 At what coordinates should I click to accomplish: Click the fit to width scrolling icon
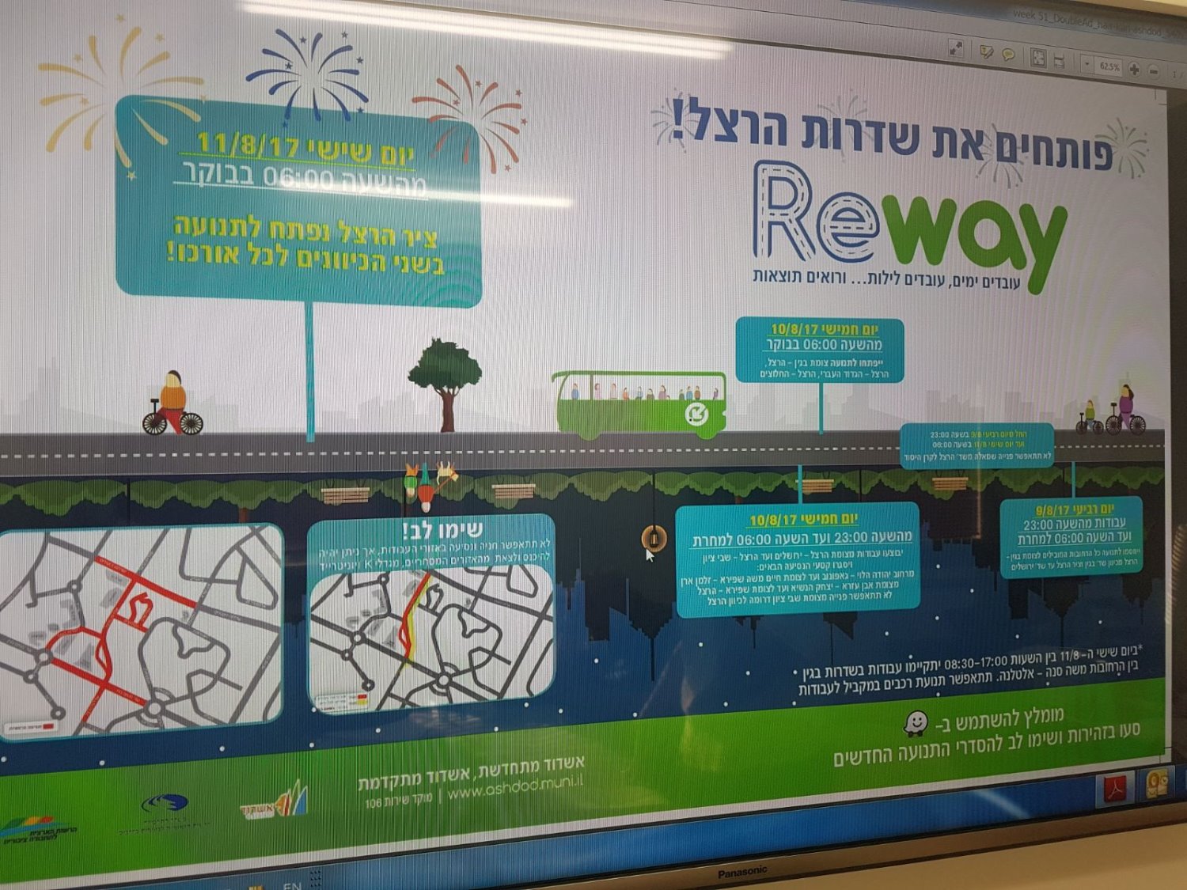click(1059, 62)
